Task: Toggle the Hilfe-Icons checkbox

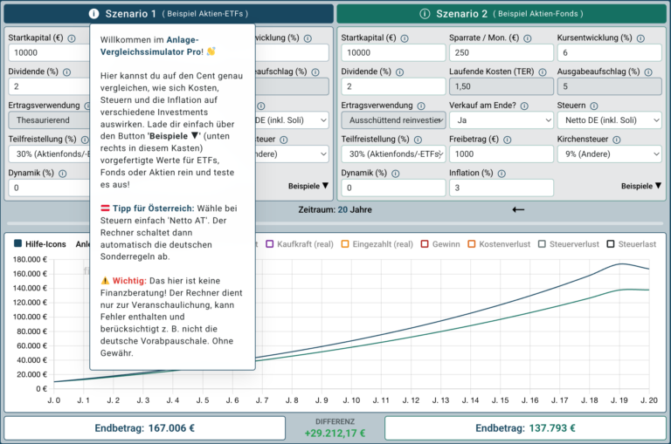Action: click(x=18, y=243)
